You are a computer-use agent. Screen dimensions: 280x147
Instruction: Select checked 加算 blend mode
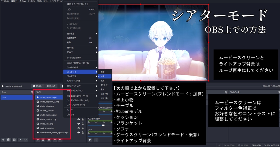pos(105,76)
